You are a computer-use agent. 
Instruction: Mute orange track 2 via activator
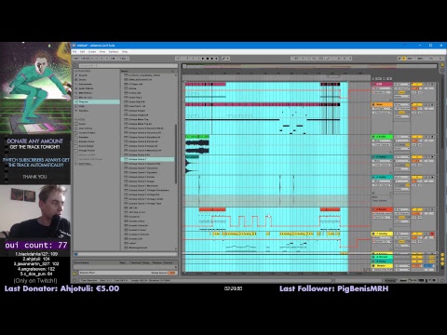[x=417, y=105]
